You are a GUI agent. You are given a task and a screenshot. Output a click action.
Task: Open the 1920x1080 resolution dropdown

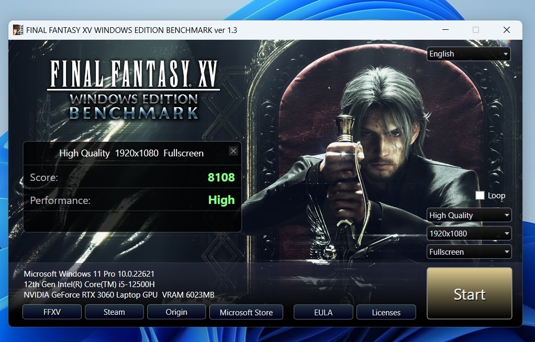(469, 234)
